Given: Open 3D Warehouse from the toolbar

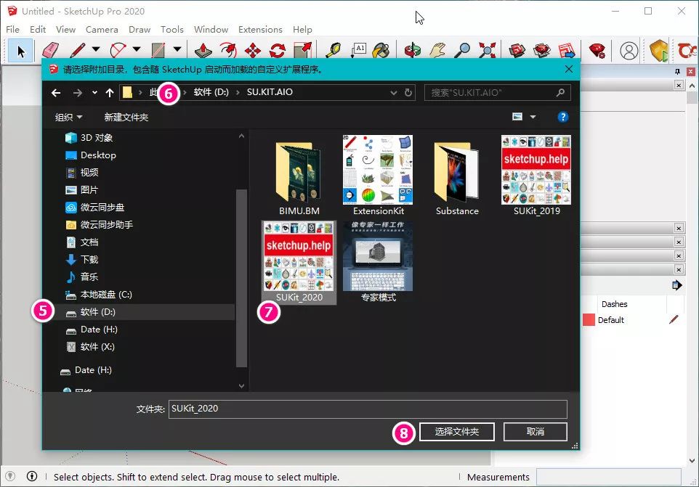Looking at the screenshot, I should click(x=517, y=50).
